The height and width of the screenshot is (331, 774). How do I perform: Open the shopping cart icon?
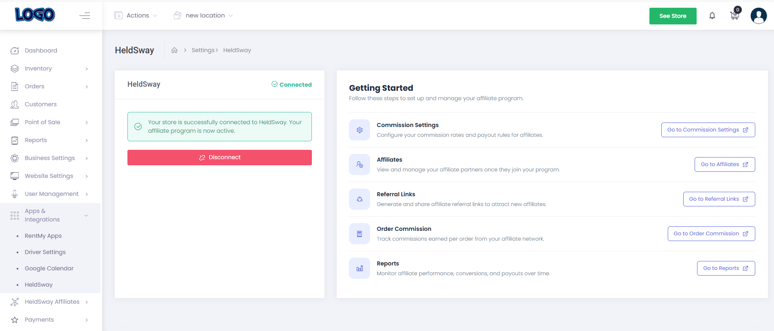pos(735,15)
